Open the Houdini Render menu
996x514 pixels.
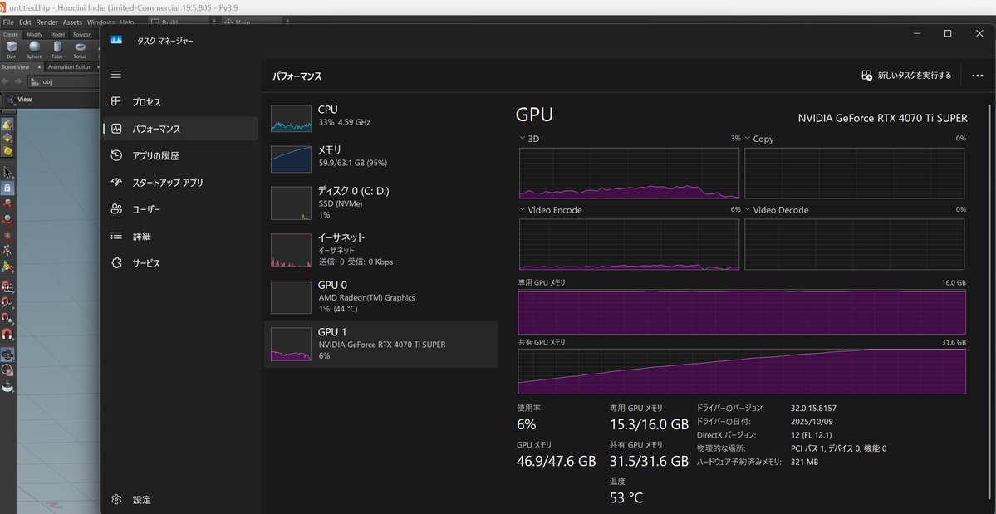(47, 22)
